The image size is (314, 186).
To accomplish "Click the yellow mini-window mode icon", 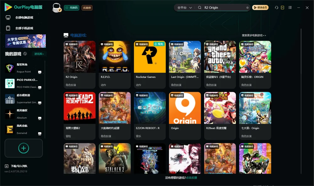I will [283, 8].
